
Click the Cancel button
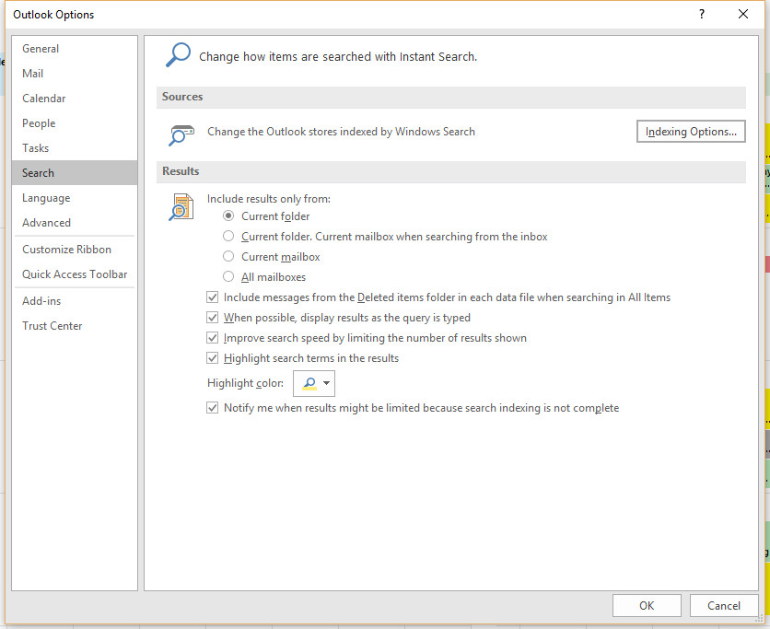pyautogui.click(x=724, y=605)
